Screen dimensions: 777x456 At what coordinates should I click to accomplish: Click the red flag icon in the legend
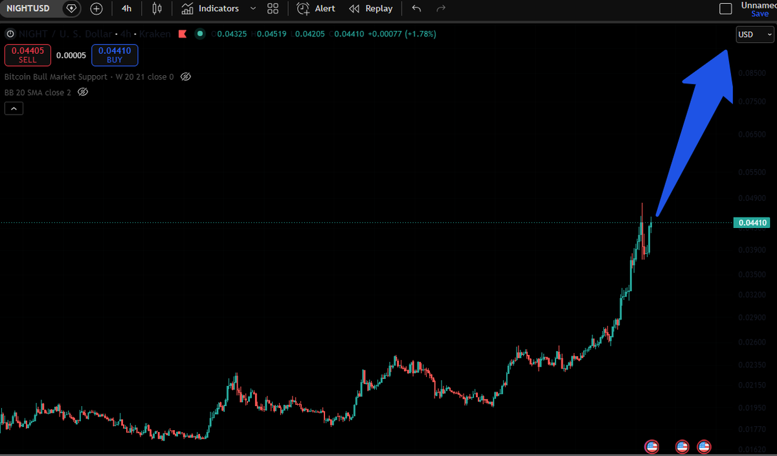tap(182, 34)
